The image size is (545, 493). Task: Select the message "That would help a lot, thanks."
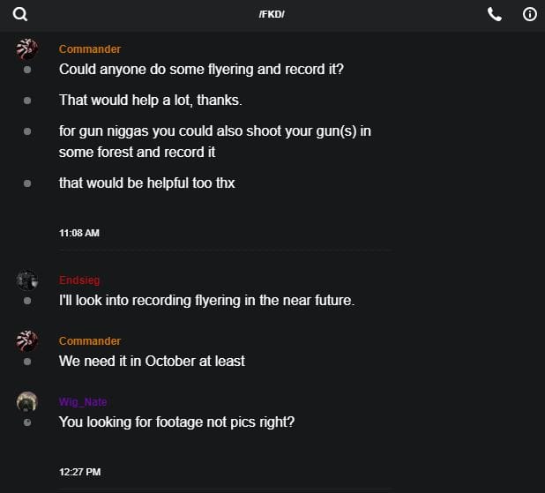(x=150, y=100)
